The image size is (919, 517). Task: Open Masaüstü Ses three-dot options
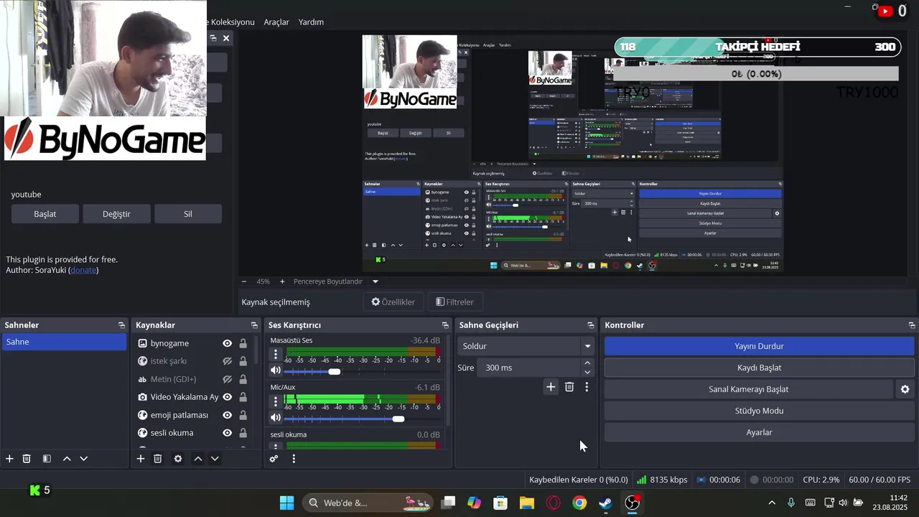coord(276,354)
